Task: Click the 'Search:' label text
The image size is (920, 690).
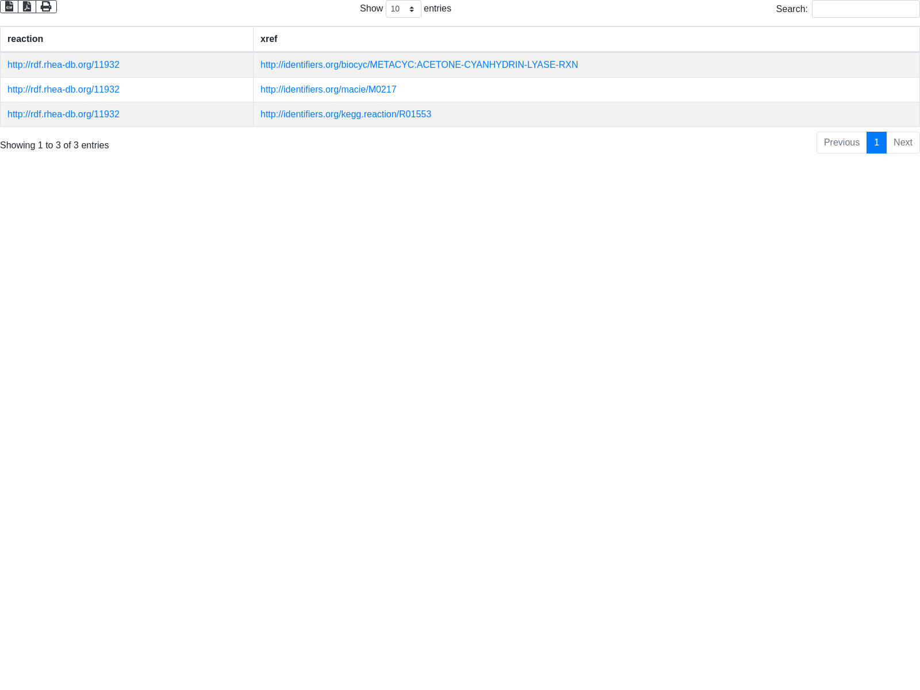Action: (791, 9)
